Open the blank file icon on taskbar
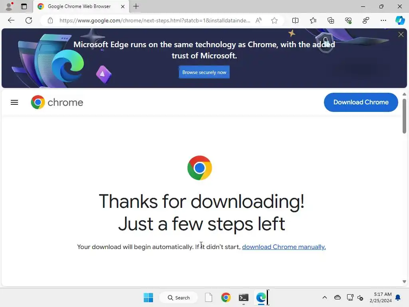The width and height of the screenshot is (409, 307). click(208, 297)
